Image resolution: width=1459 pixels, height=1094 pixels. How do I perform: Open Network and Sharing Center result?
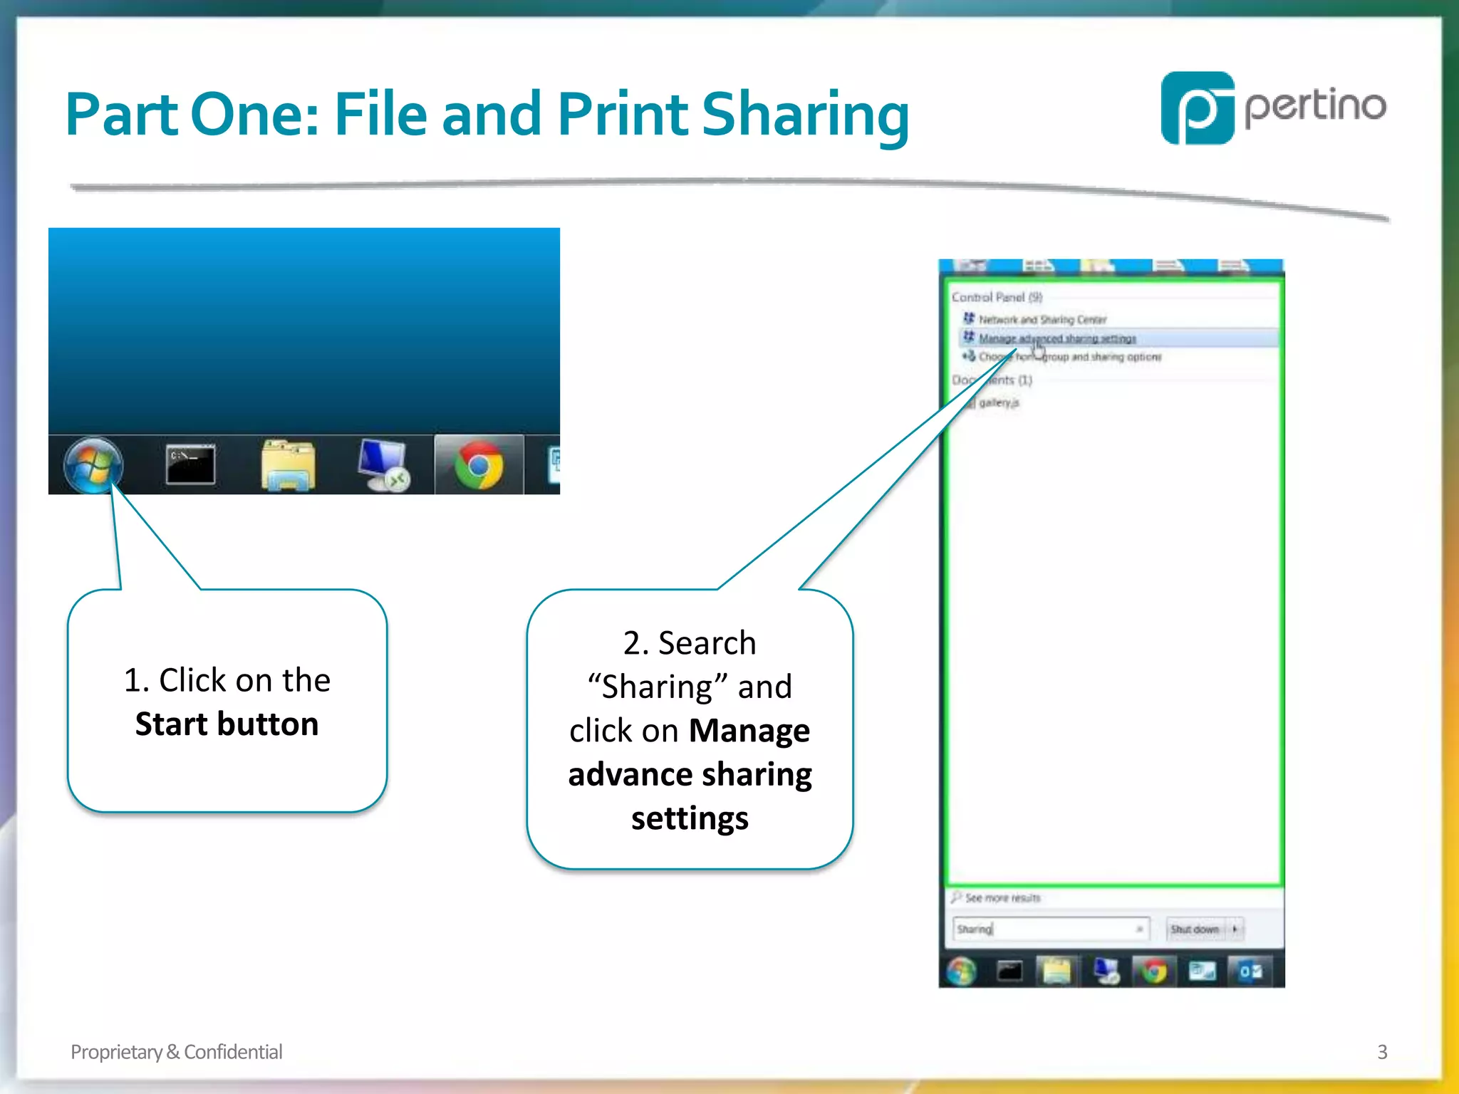click(1042, 319)
